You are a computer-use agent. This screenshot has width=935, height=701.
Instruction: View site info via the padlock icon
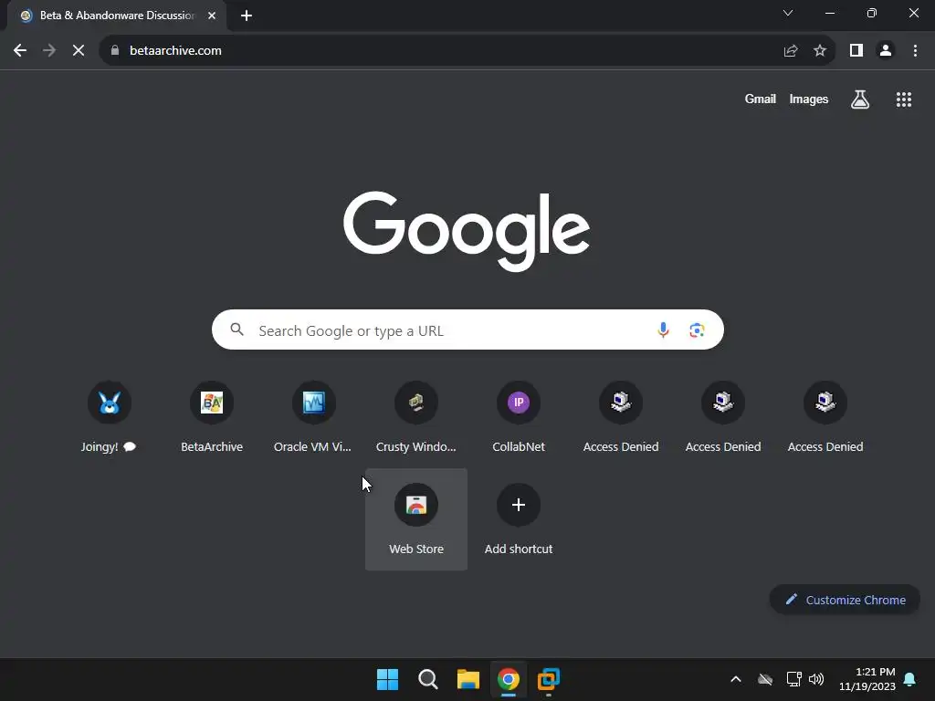[115, 51]
